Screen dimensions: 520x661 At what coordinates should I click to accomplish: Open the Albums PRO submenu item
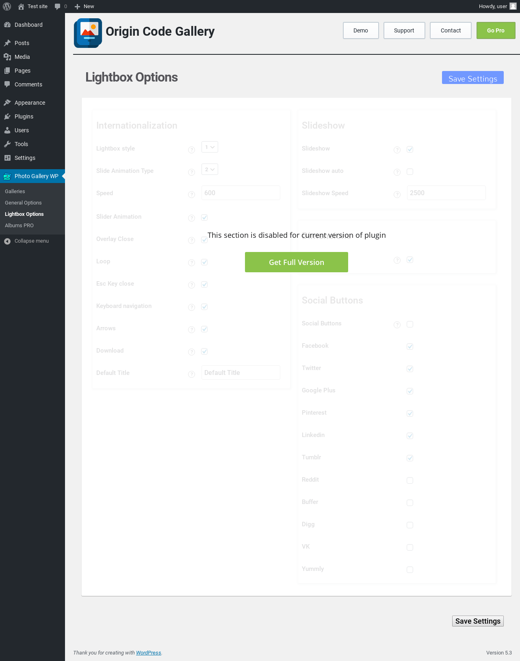tap(19, 226)
